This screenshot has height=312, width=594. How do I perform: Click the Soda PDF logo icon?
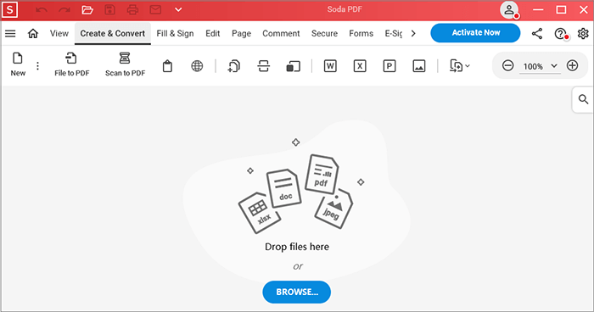(x=9, y=10)
